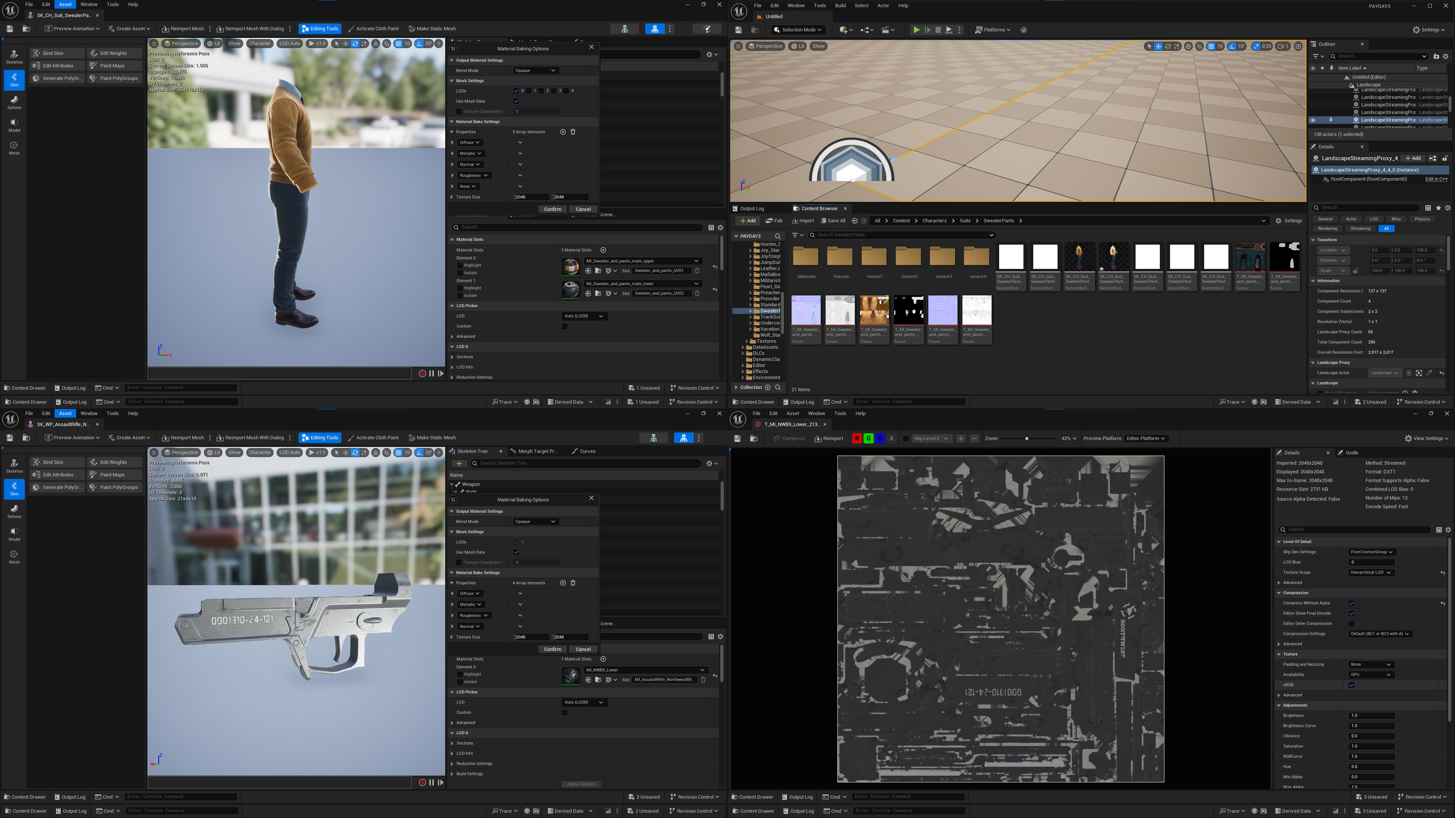Enable Editor Defer Compression checkbox
The width and height of the screenshot is (1455, 818).
click(x=1352, y=624)
